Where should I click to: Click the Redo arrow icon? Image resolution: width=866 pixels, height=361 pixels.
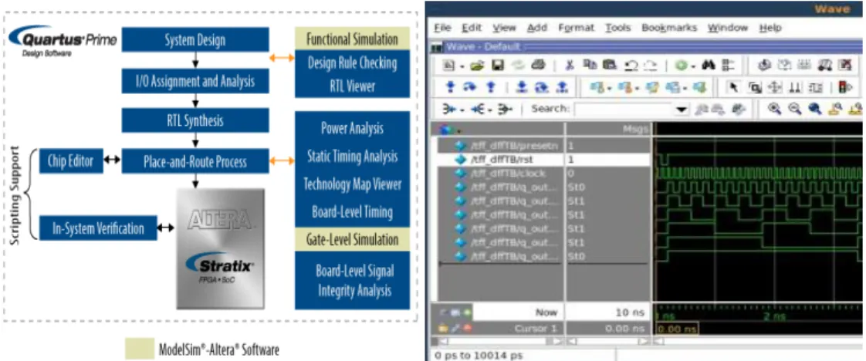(x=651, y=66)
